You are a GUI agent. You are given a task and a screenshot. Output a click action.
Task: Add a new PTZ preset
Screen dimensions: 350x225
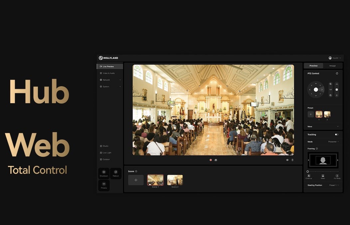pos(311,114)
